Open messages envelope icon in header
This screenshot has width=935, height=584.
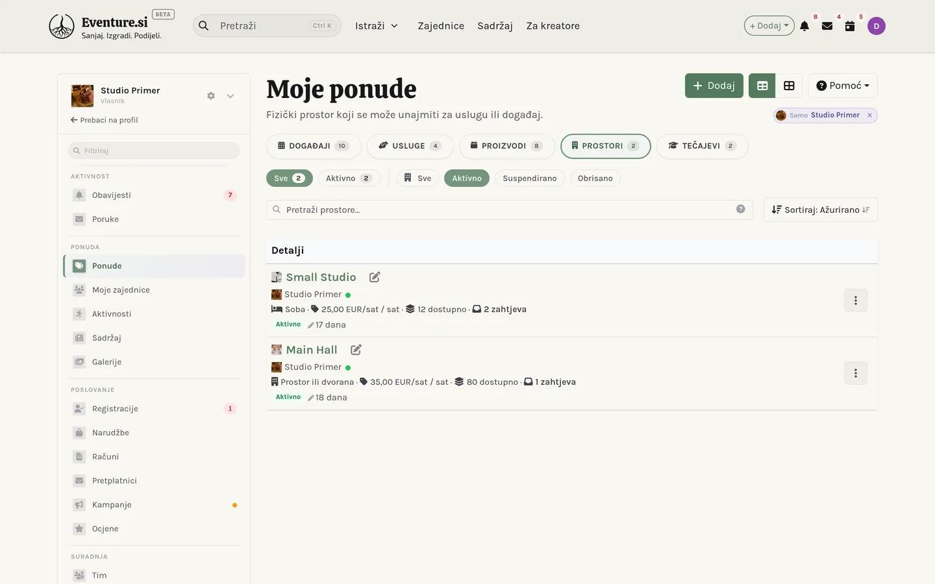(x=827, y=26)
